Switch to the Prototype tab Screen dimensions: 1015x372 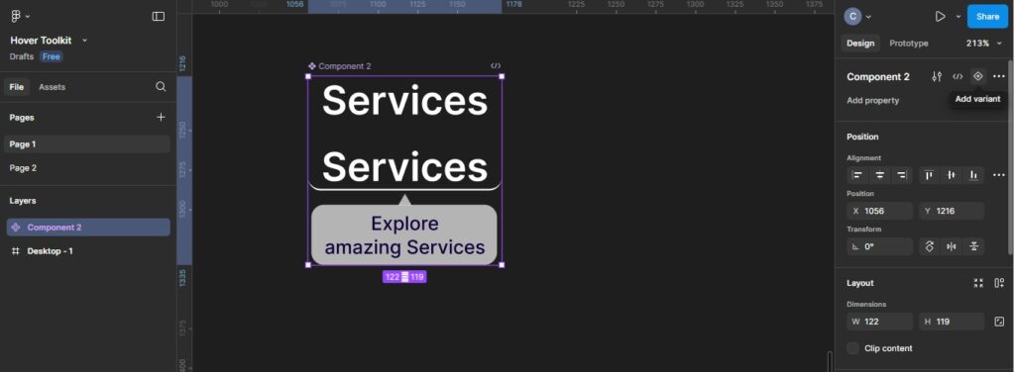pyautogui.click(x=908, y=44)
